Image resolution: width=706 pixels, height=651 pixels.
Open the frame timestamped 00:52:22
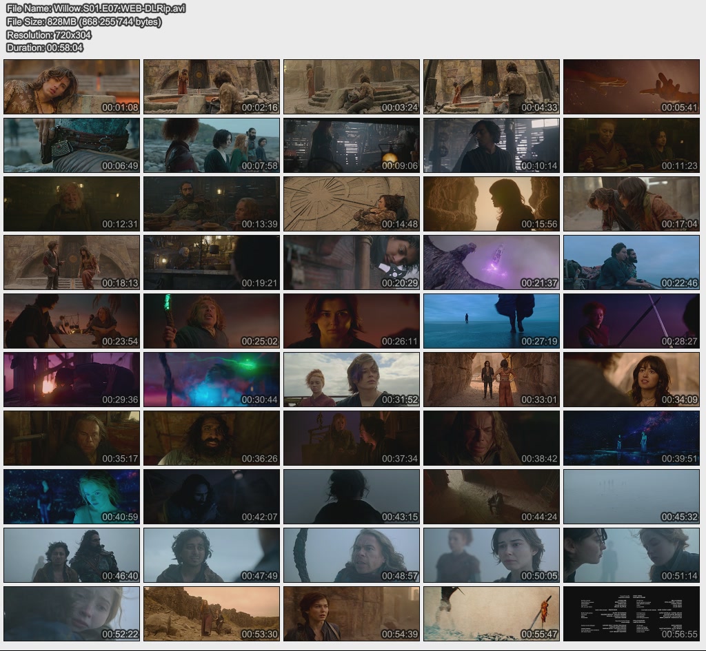coord(72,614)
